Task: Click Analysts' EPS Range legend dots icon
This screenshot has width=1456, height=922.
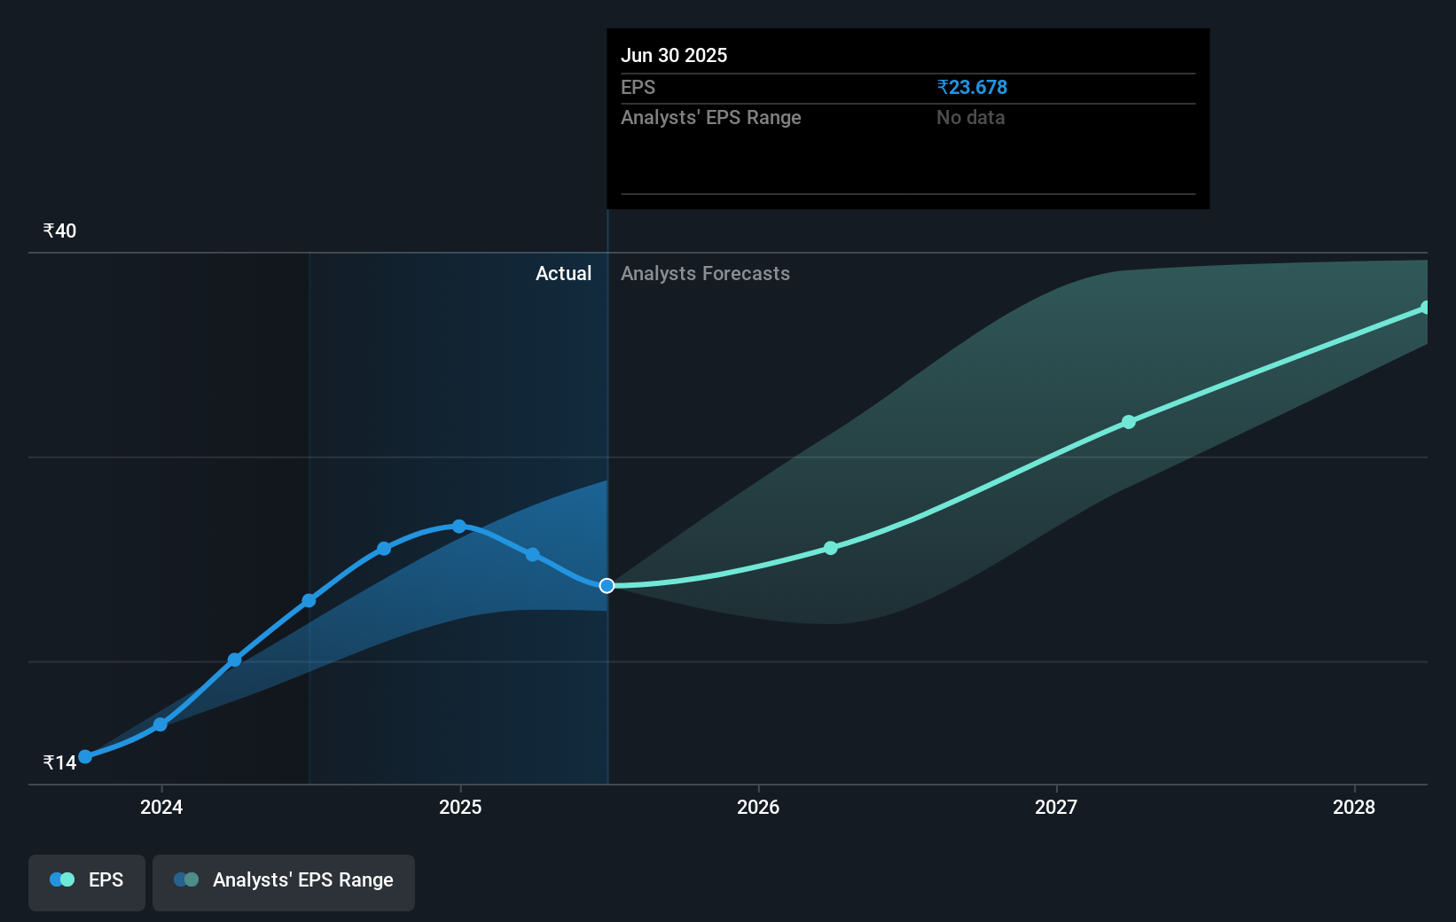Action: point(186,879)
